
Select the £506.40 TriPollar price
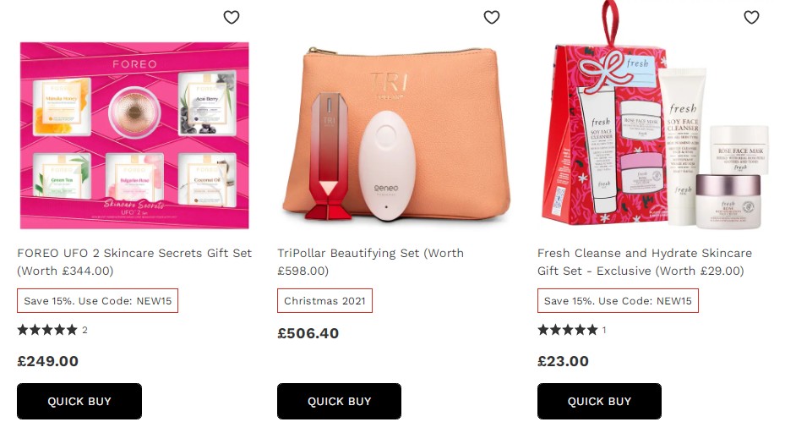pos(308,333)
